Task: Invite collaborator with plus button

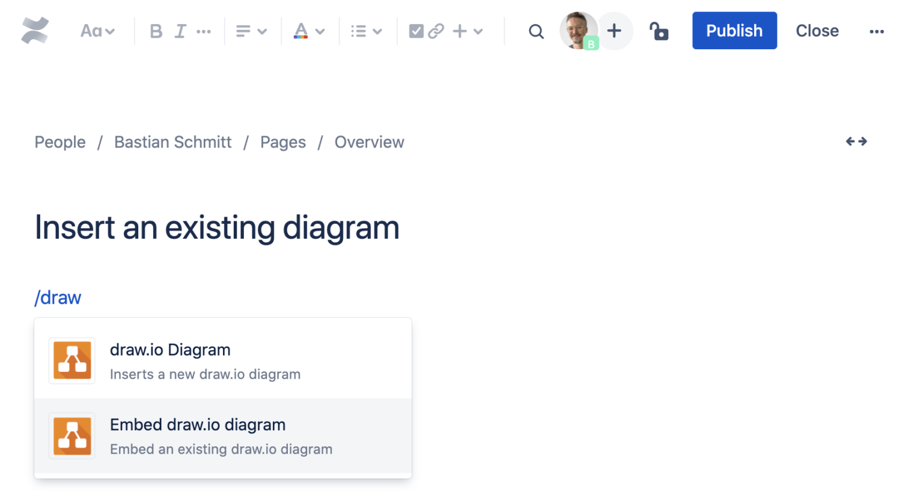Action: 614,31
